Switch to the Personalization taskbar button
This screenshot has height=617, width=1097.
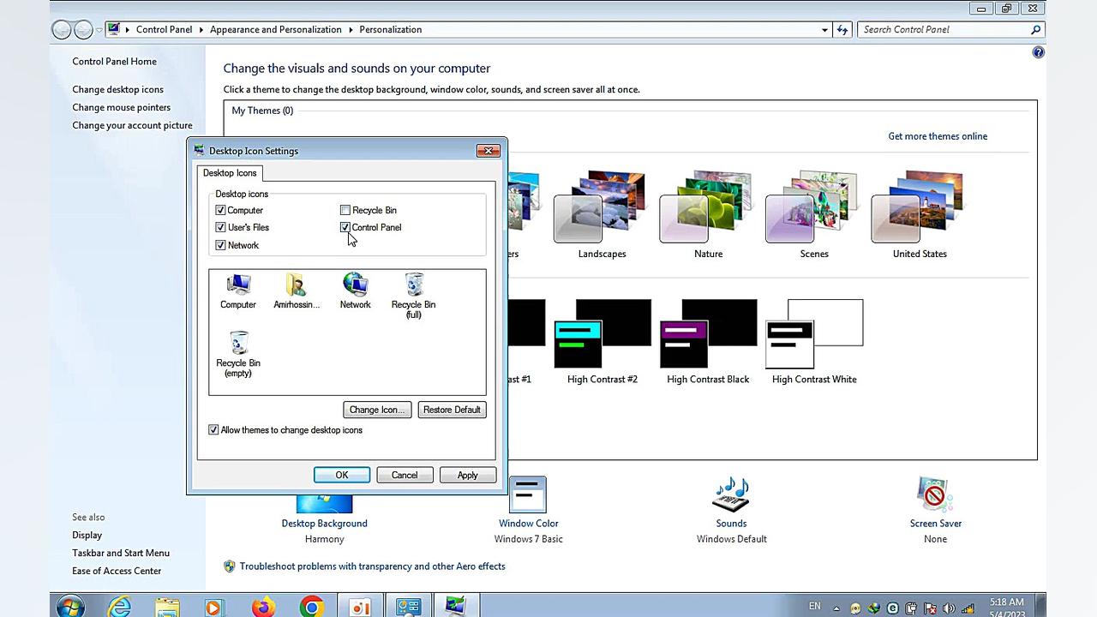[455, 607]
